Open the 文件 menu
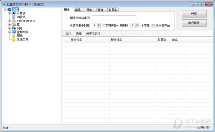The image size is (215, 132). [x=68, y=34]
